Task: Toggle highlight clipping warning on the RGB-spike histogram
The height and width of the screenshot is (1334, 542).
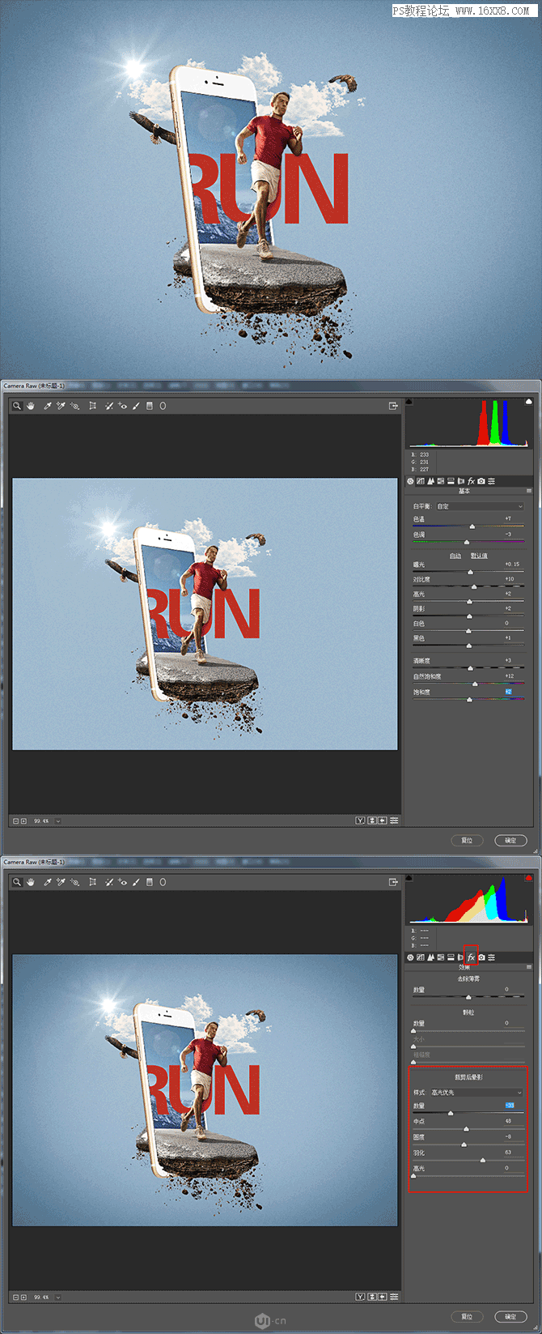Action: click(529, 401)
